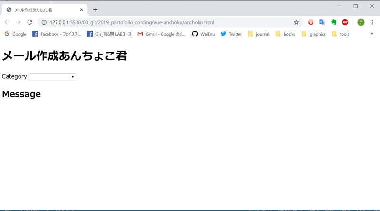This screenshot has width=380, height=211.
Task: Open the profile avatar 'y'
Action: click(x=361, y=22)
